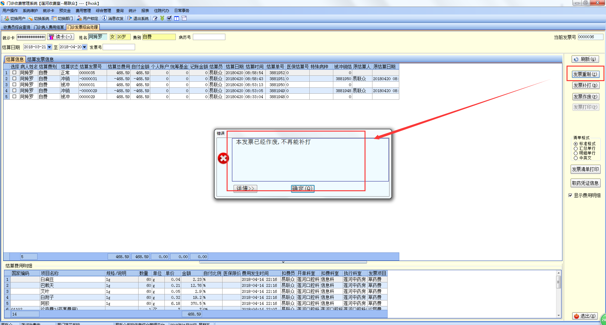Click the 切换部门 switch department icon
Viewport: 606px width, 325px height.
[54, 18]
